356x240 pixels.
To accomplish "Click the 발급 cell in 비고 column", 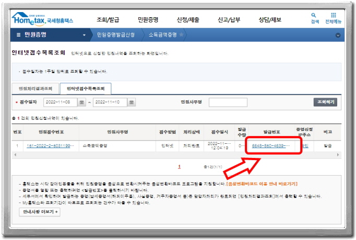I will [328, 146].
